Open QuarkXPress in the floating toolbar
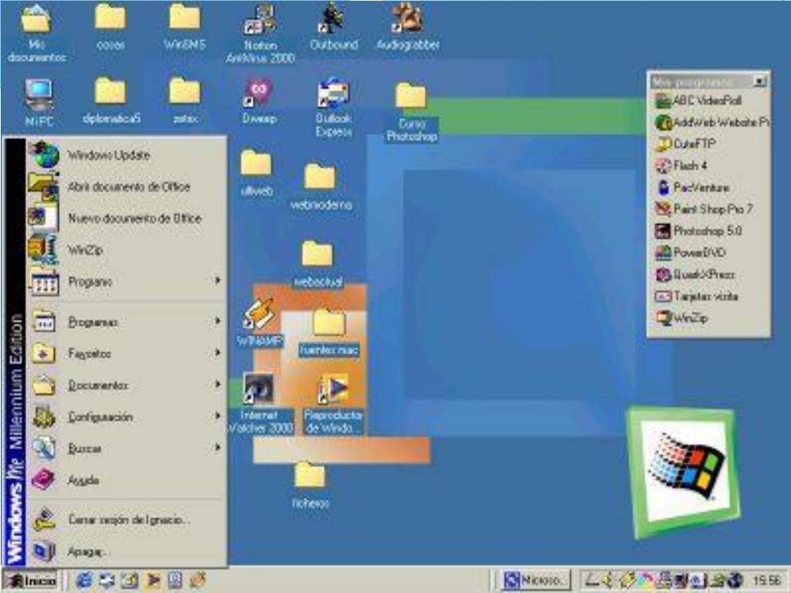The width and height of the screenshot is (791, 593). [x=694, y=274]
